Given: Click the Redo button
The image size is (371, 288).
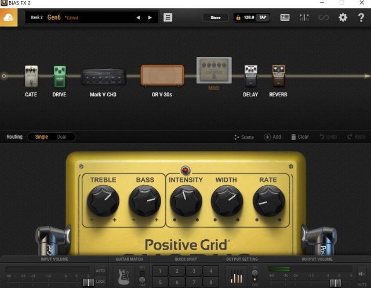Looking at the screenshot, I should (x=356, y=137).
